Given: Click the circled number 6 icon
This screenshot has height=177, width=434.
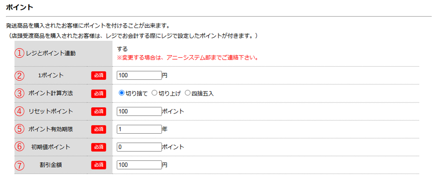Looking at the screenshot, I should pyautogui.click(x=20, y=147).
